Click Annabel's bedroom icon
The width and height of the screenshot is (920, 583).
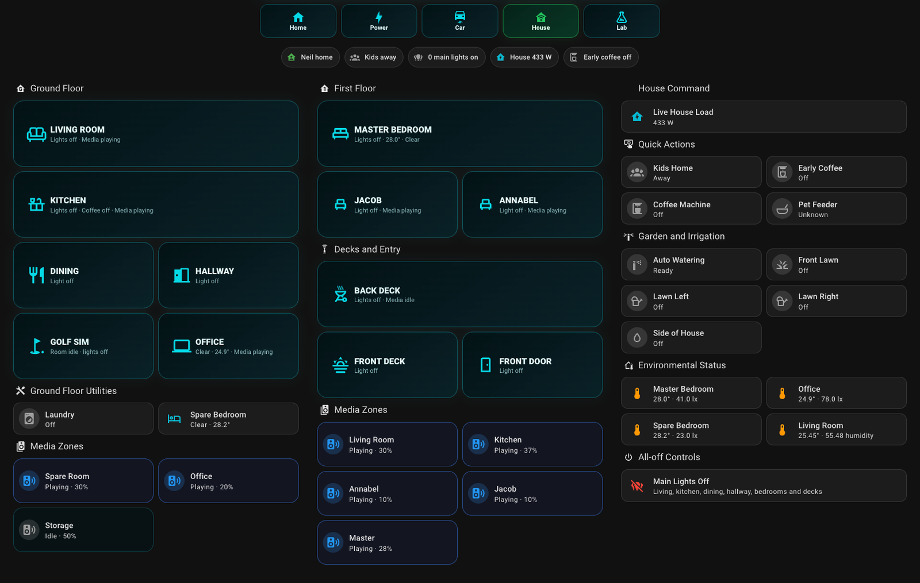click(486, 204)
